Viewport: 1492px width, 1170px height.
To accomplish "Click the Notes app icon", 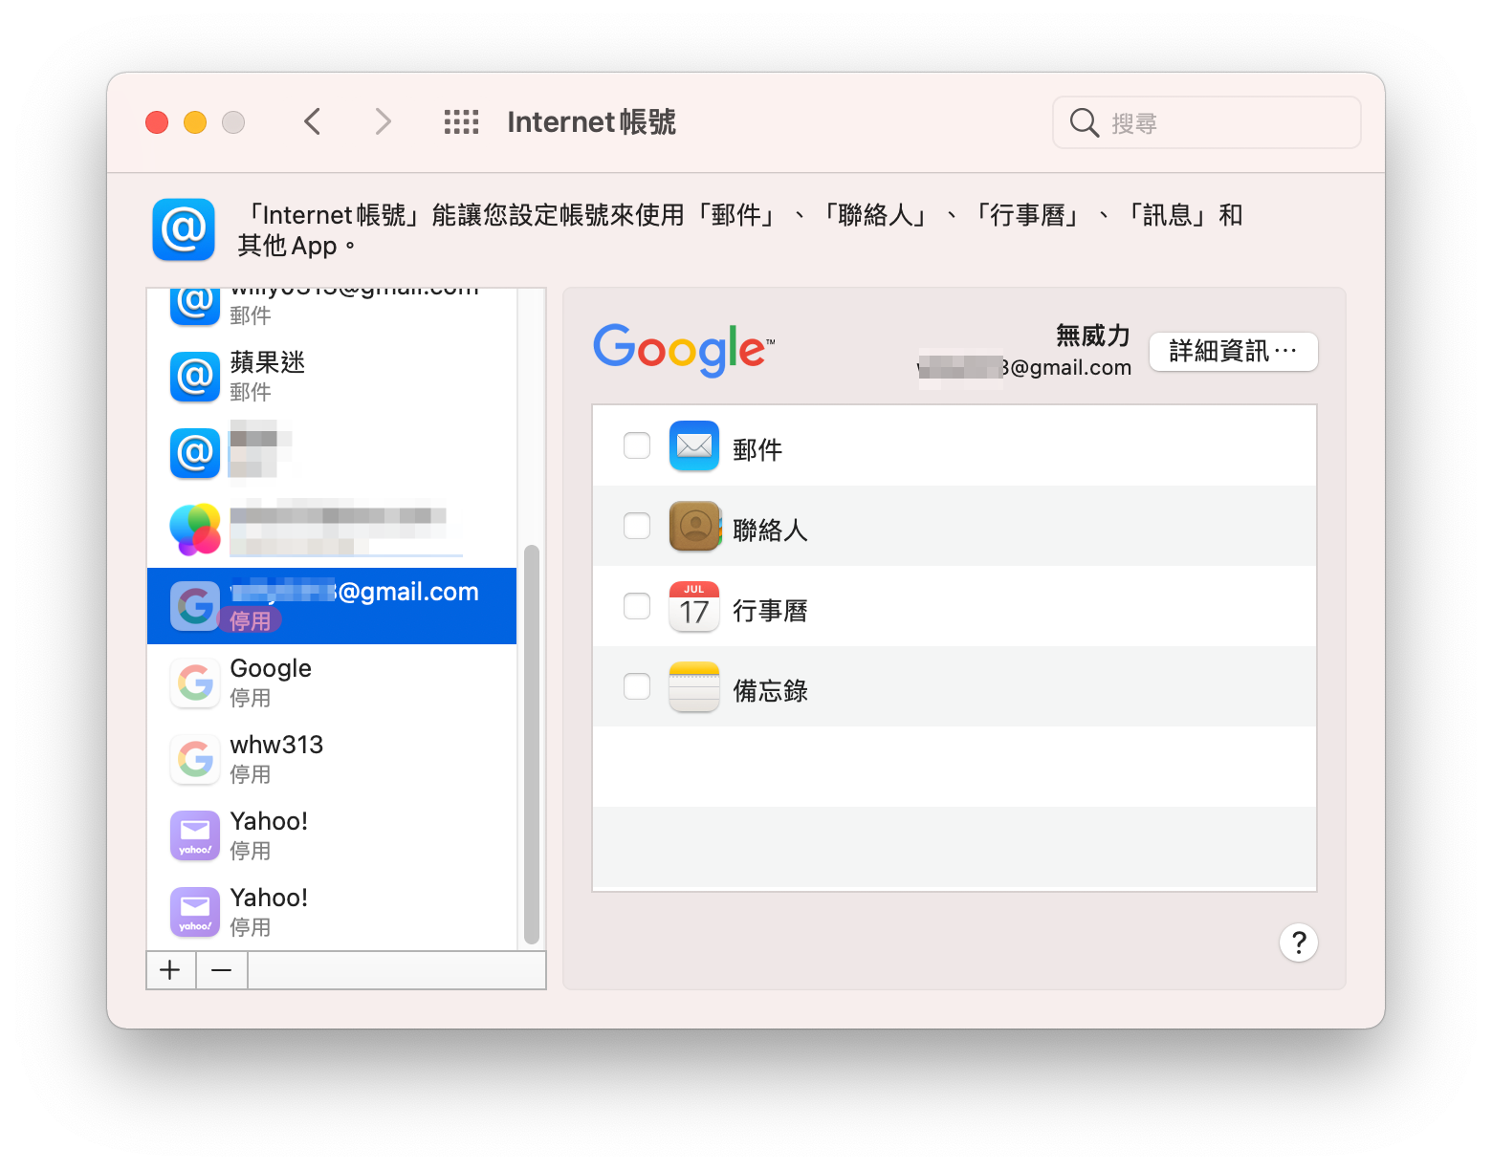I will [694, 686].
